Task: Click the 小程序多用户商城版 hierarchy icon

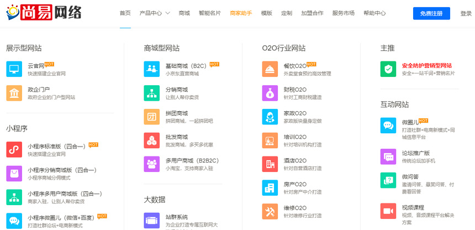Action: click(x=14, y=197)
